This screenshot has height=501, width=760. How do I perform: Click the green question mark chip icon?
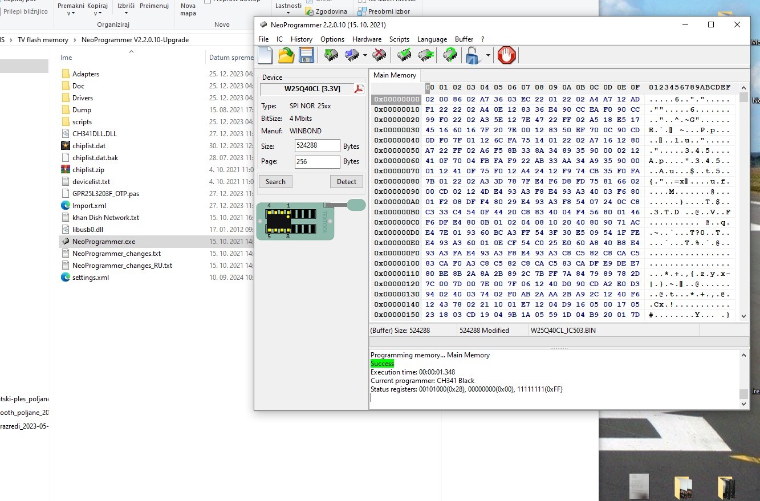tap(450, 55)
